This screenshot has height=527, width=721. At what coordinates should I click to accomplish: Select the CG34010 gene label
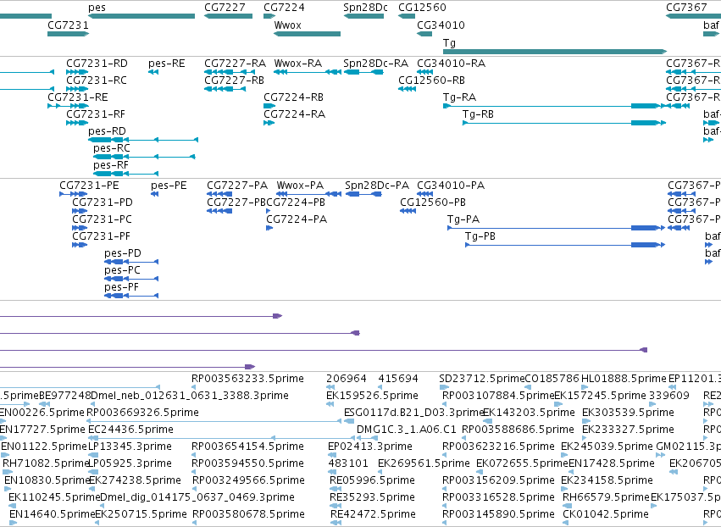pyautogui.click(x=441, y=25)
